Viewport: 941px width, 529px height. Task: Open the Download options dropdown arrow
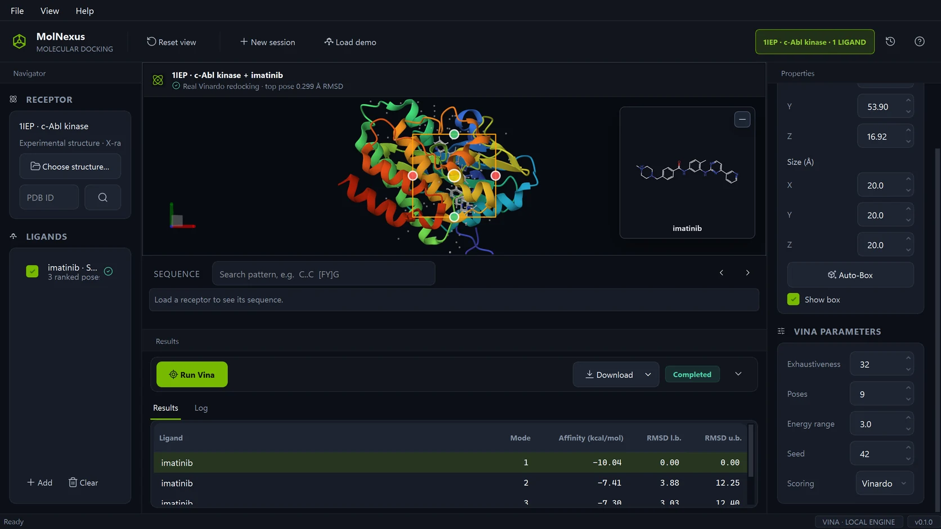pos(648,375)
